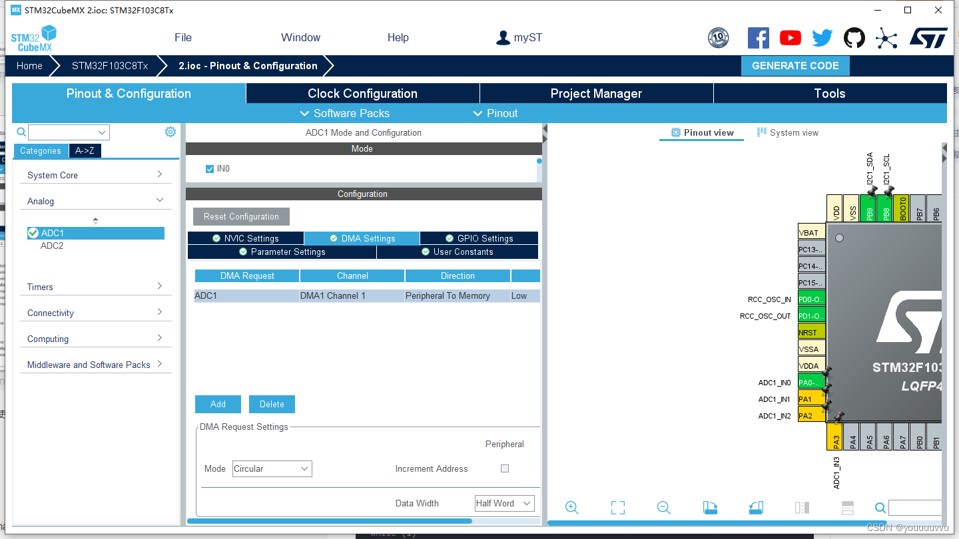Open the Help menu

click(x=398, y=38)
